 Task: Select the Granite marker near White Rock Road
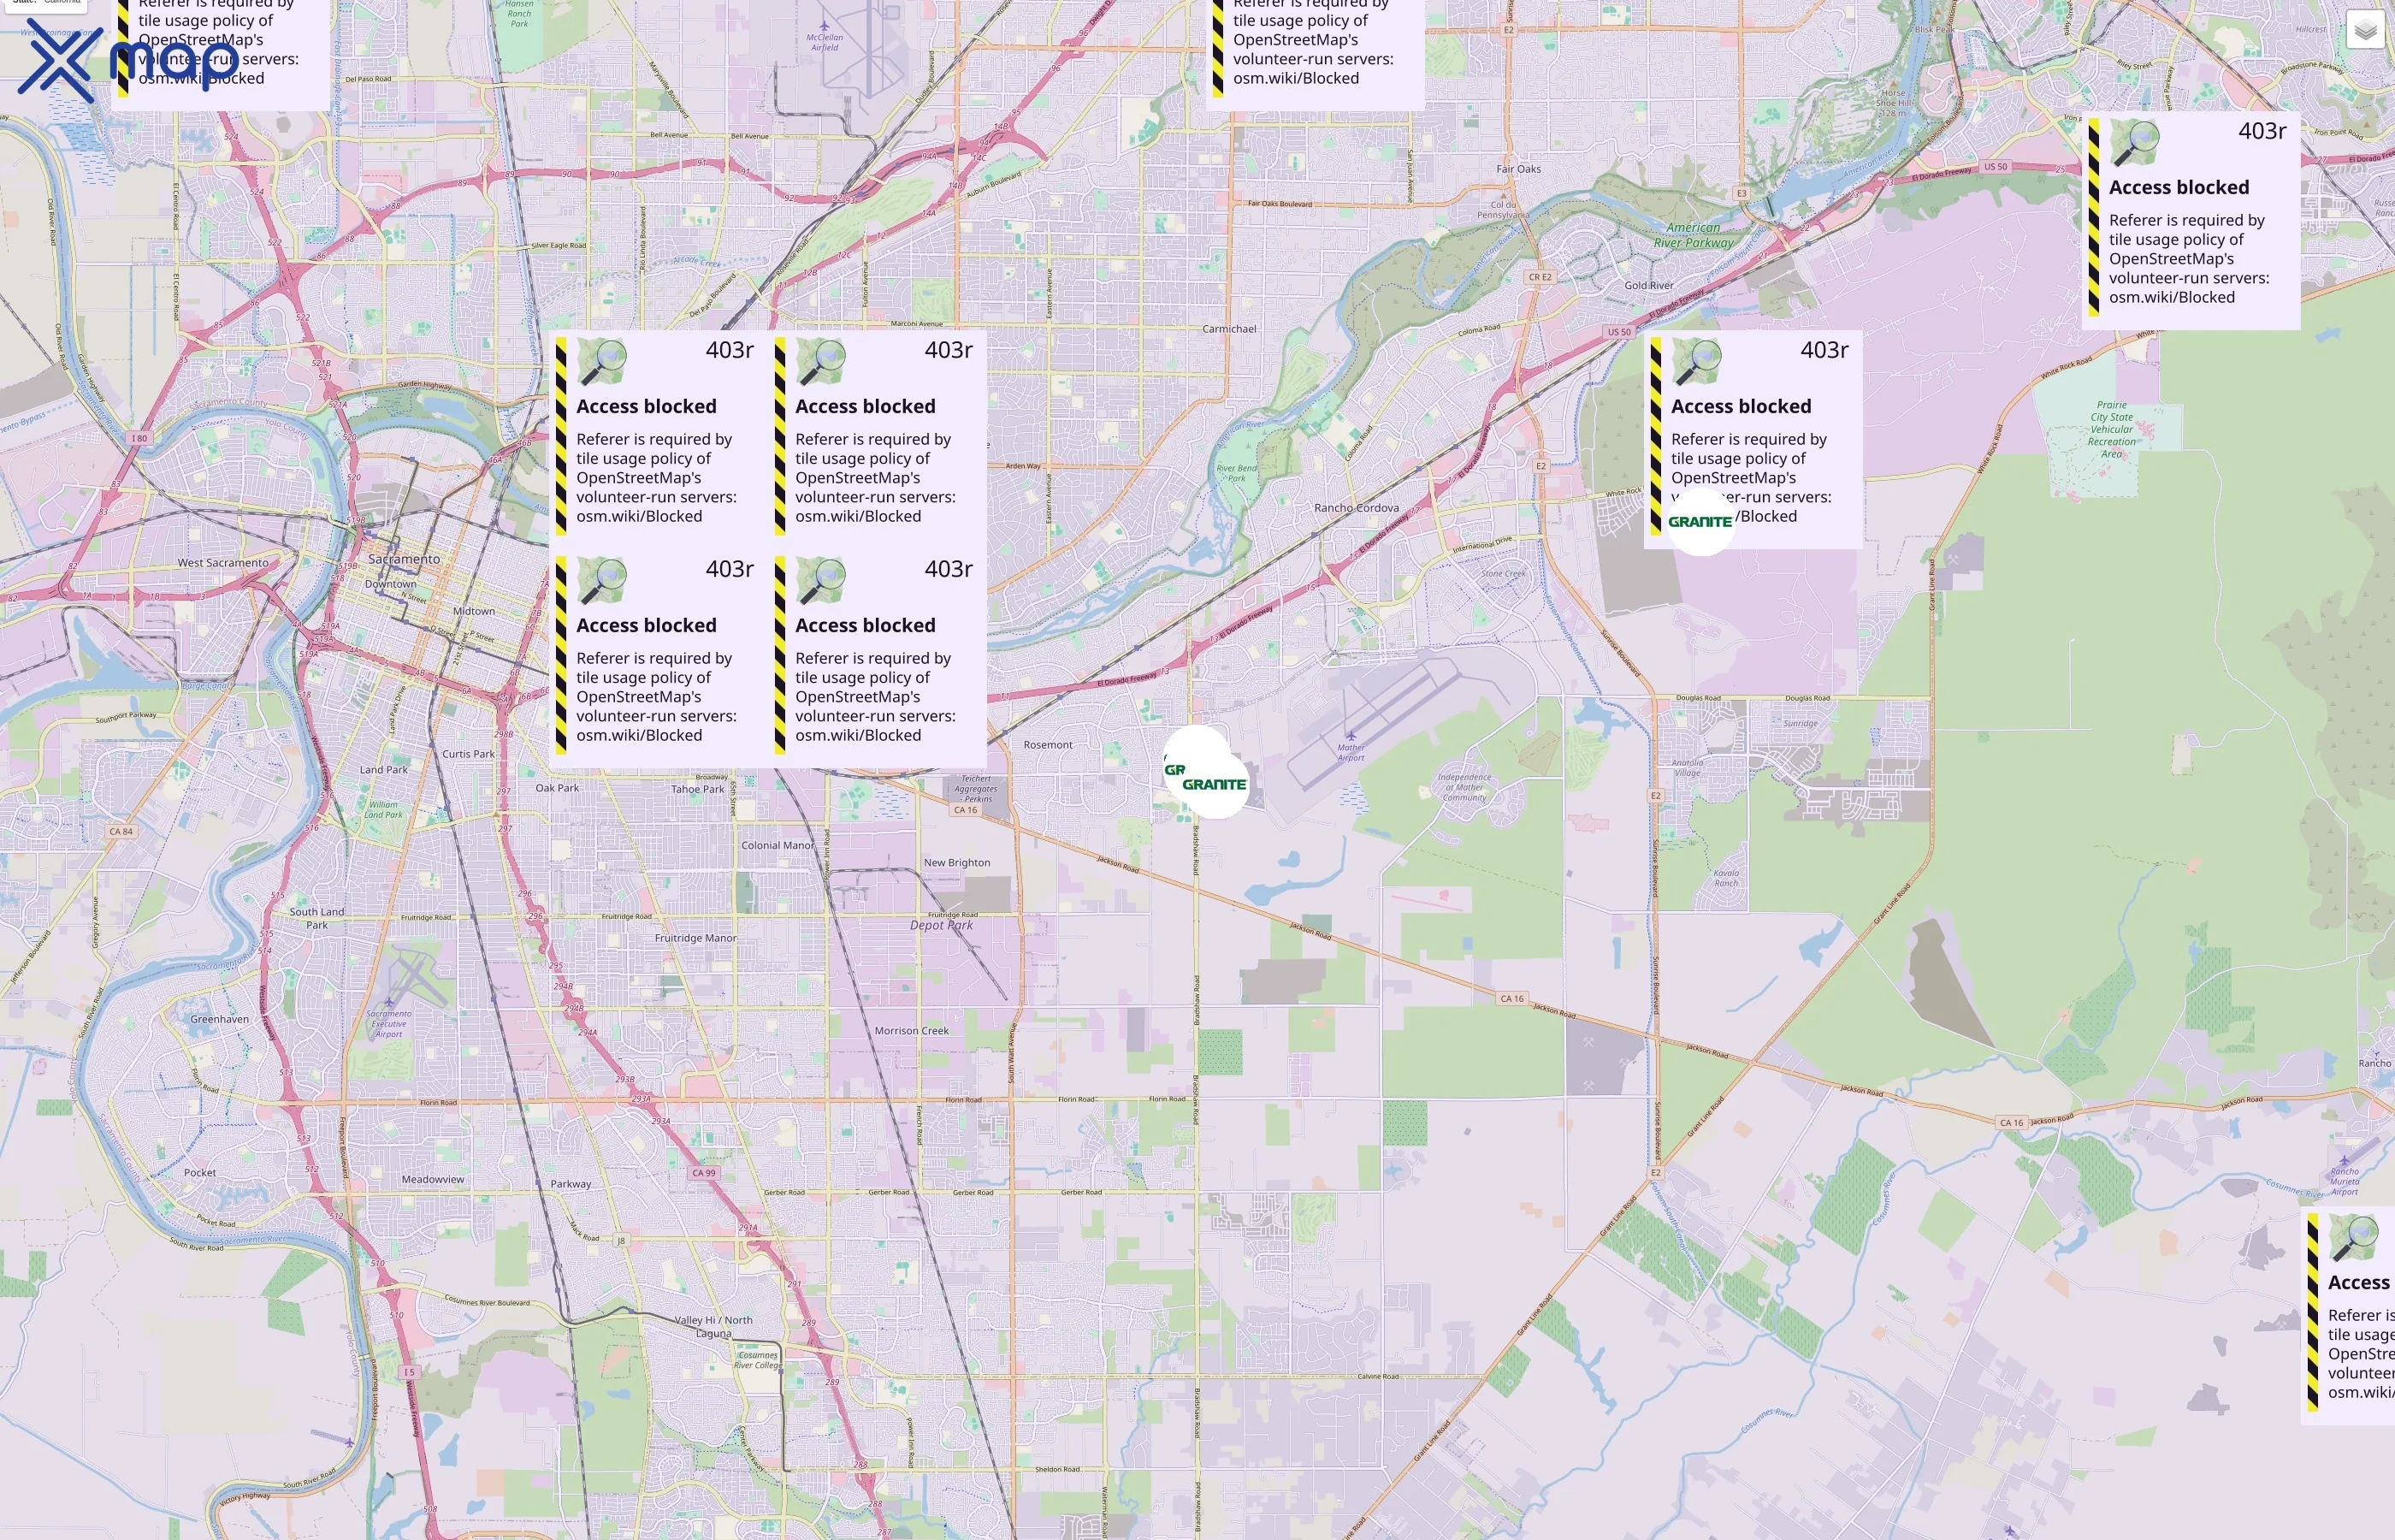pos(1700,521)
